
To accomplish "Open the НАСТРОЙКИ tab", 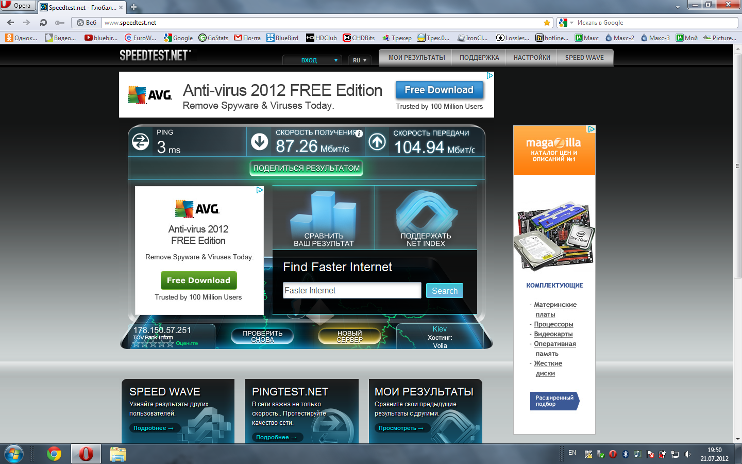I will coord(532,58).
